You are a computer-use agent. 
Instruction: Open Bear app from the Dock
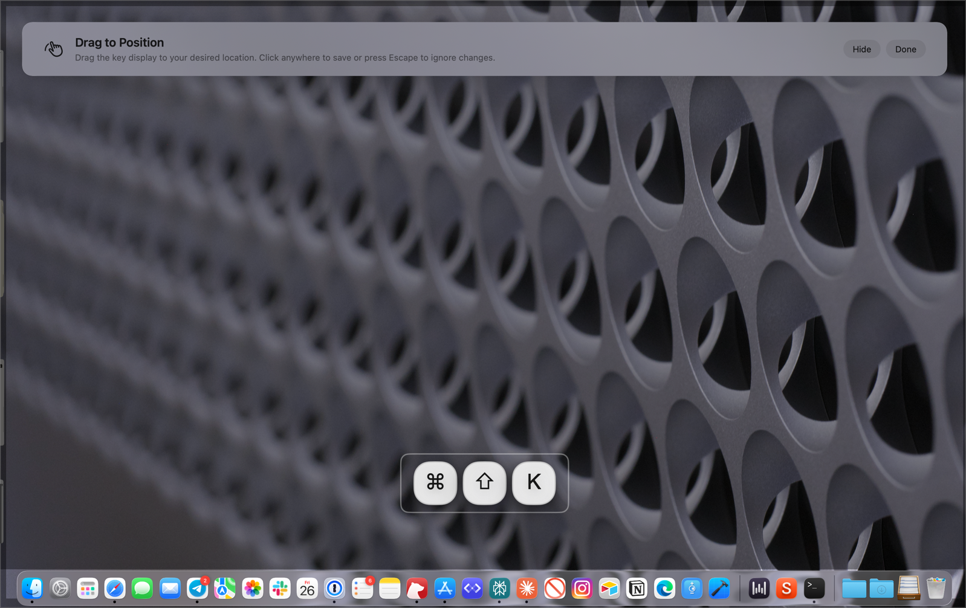pyautogui.click(x=417, y=588)
